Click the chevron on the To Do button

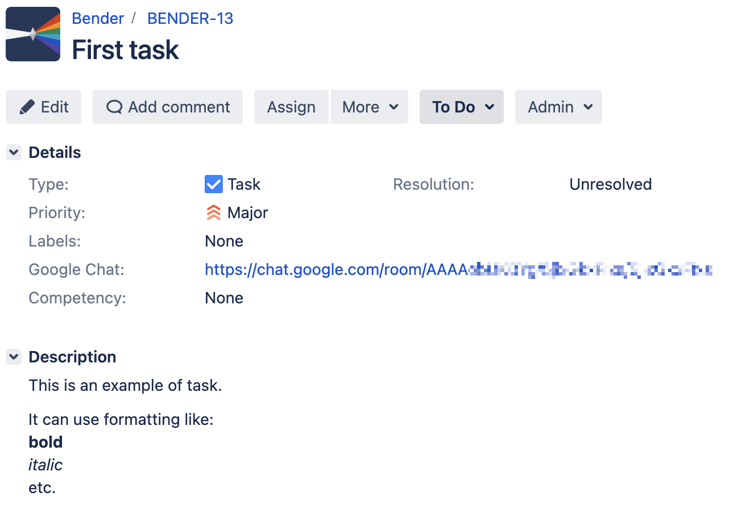coord(490,107)
